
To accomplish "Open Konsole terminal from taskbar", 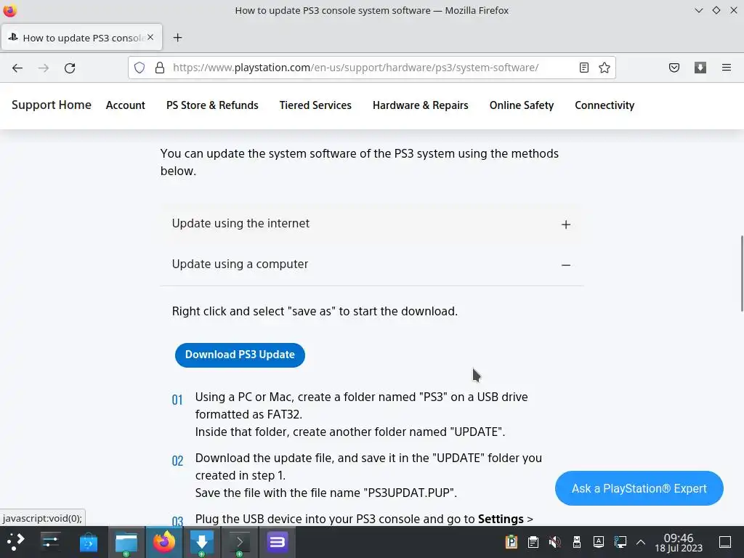I will point(240,542).
